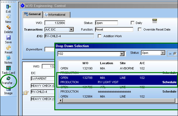This screenshot has height=116, width=178.
Task: Click the Reset arrows icon
Action: (9, 48)
